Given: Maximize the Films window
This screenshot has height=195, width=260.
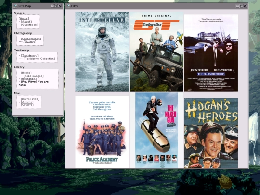Looking at the screenshot, I should click(x=241, y=6).
